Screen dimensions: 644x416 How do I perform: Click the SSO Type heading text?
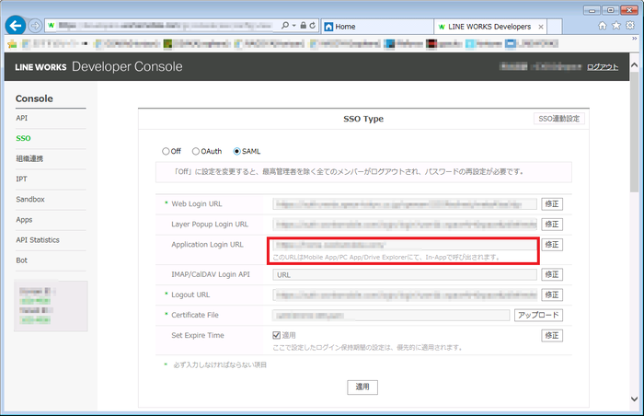click(363, 119)
